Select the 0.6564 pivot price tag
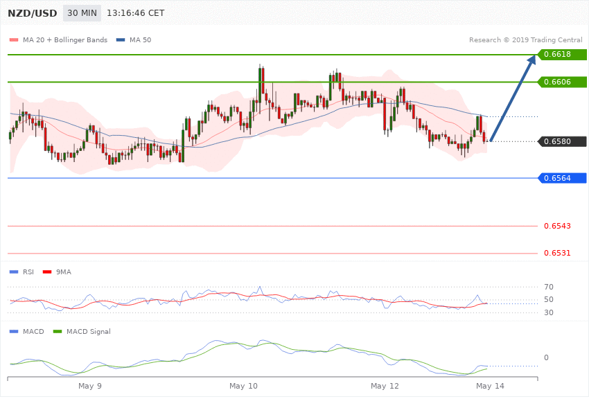The width and height of the screenshot is (589, 399). (563, 178)
